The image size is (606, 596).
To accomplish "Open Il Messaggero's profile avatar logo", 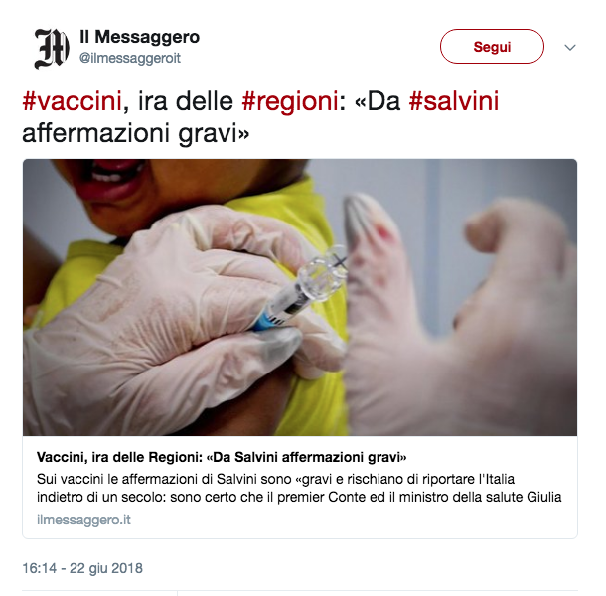I will [x=52, y=49].
